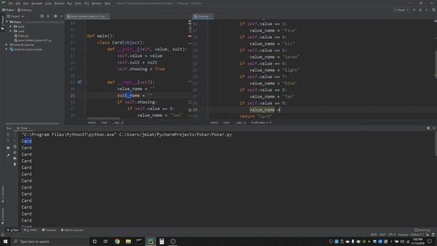
Task: Expand Scratches and Consoles node
Action: pos(7,49)
